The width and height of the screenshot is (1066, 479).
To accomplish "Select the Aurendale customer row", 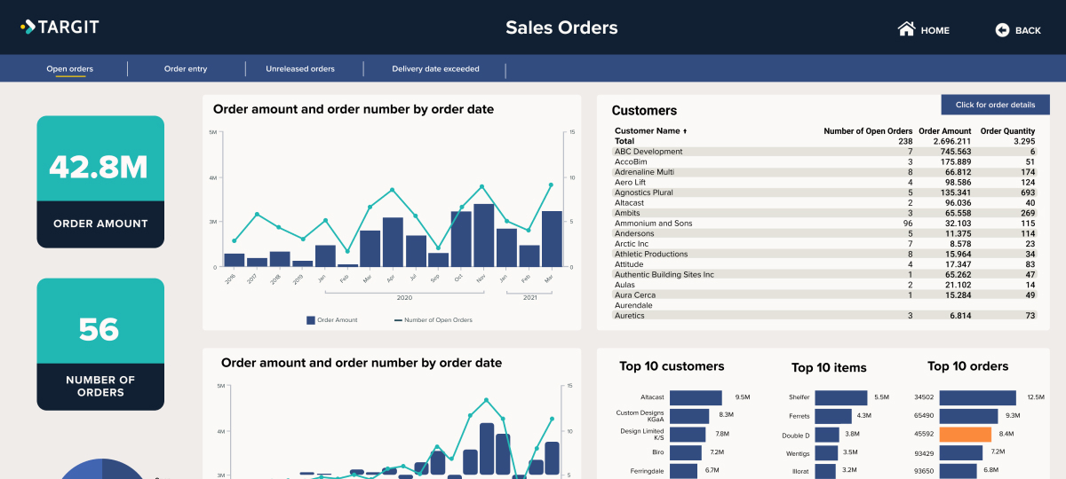I will pos(825,305).
